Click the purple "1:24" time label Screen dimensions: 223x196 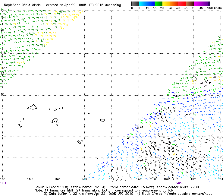(x=3, y=183)
